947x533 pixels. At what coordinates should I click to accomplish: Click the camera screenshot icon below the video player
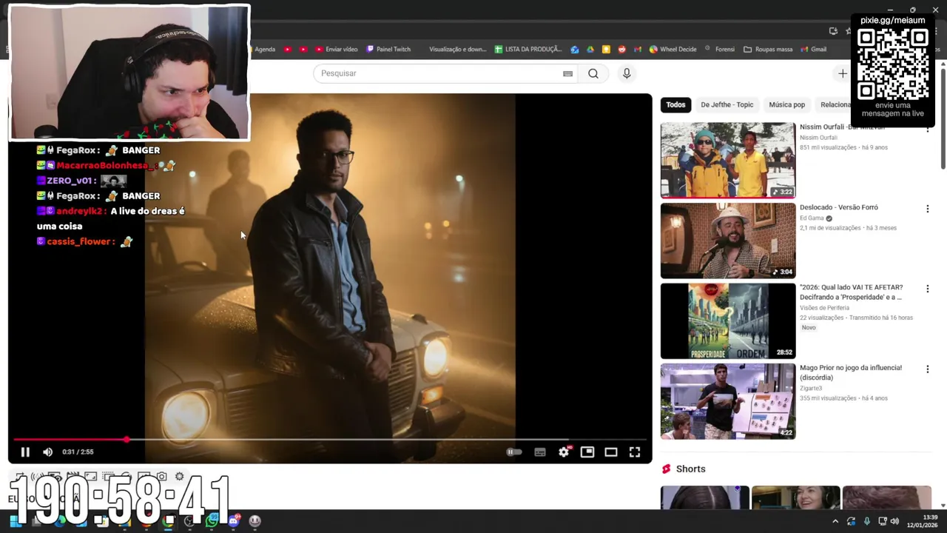pos(162,477)
